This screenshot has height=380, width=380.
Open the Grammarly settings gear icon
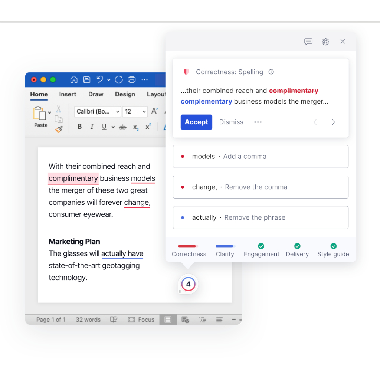coord(325,42)
